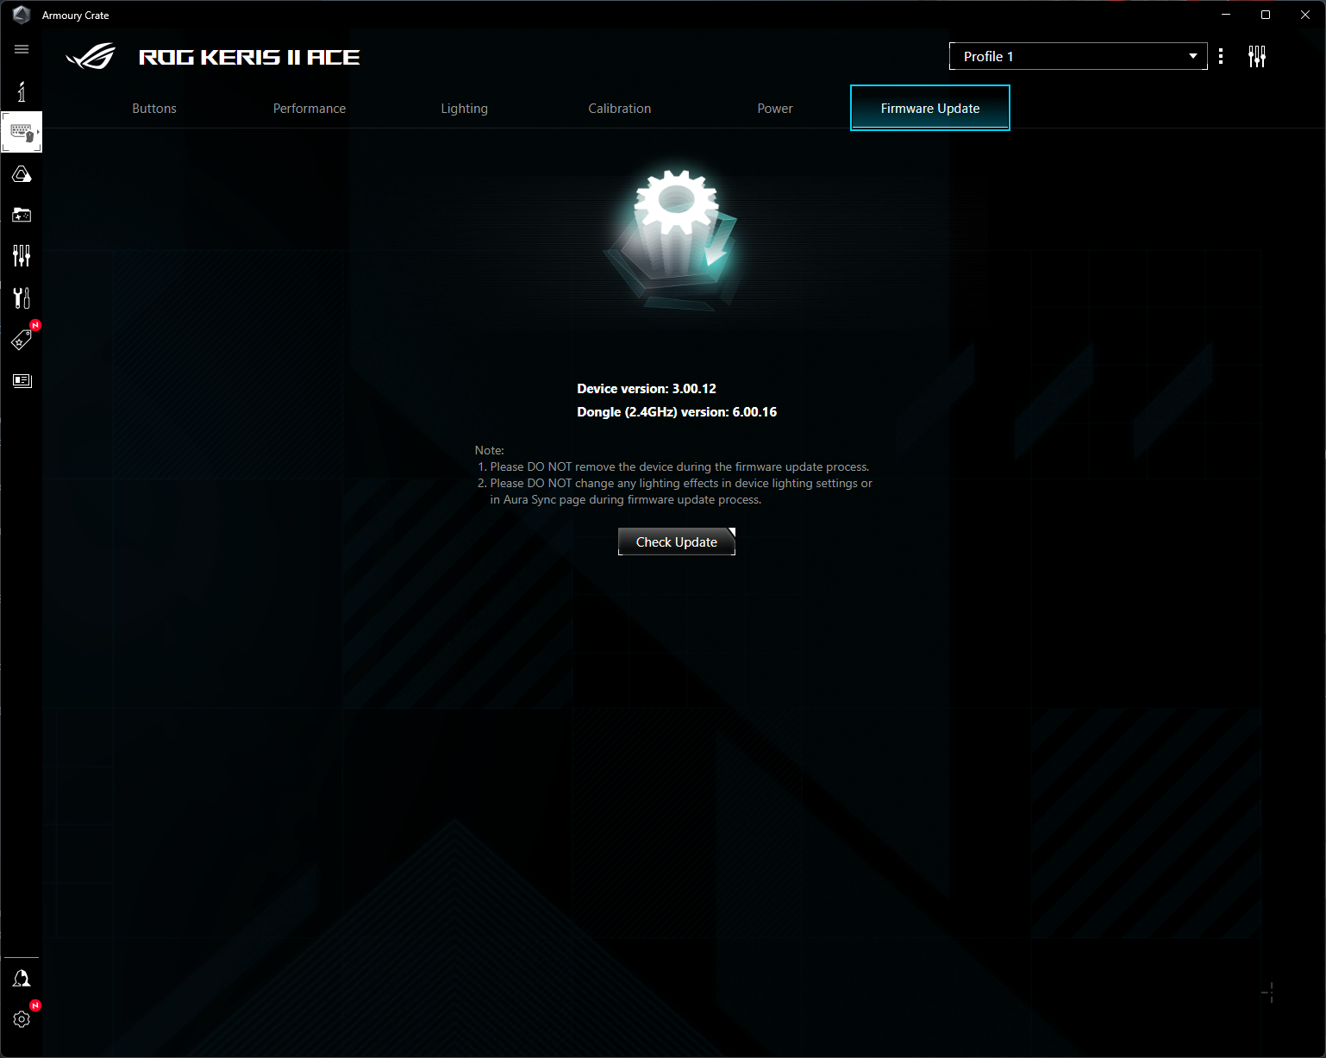This screenshot has width=1326, height=1058.
Task: Open the Featured deals tag icon
Action: [x=22, y=340]
